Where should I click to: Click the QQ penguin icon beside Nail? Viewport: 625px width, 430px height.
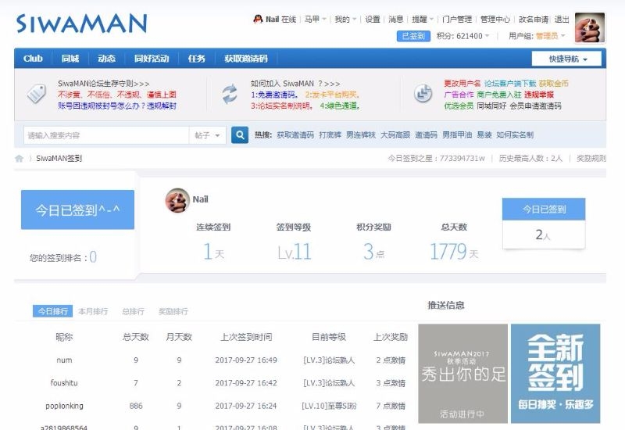click(x=258, y=19)
